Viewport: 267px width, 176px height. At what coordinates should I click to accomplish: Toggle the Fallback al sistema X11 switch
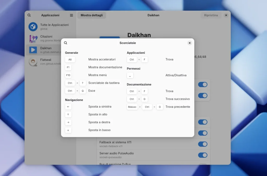coord(203,144)
